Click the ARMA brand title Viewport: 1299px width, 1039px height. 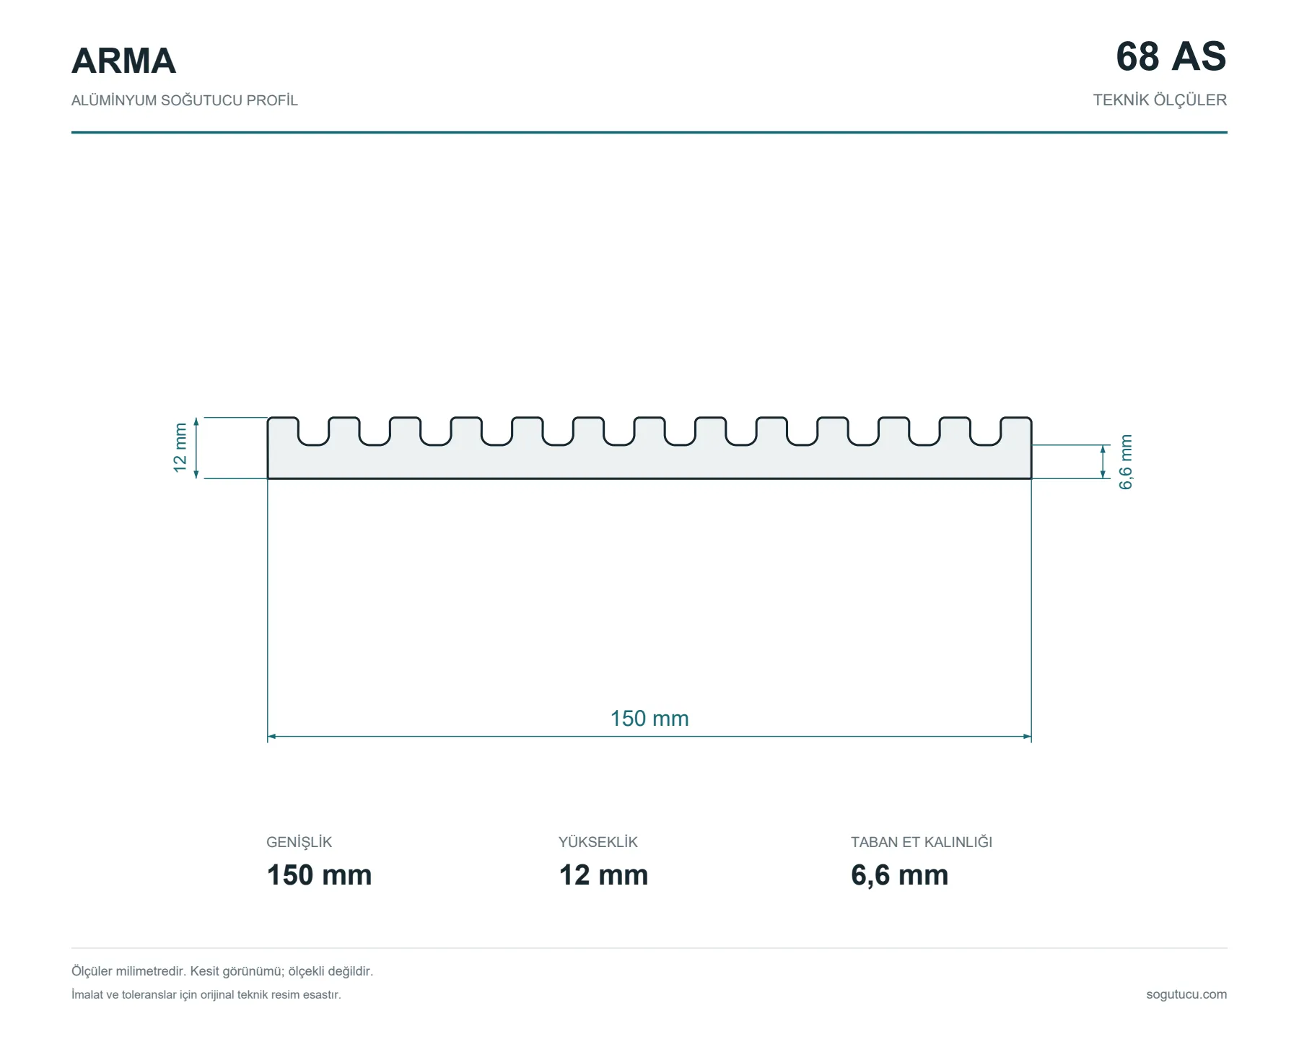pos(123,61)
